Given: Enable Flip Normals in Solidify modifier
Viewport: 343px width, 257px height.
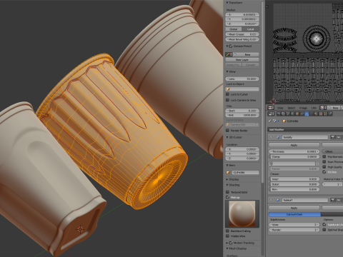Looking at the screenshot, I should coord(324,156).
